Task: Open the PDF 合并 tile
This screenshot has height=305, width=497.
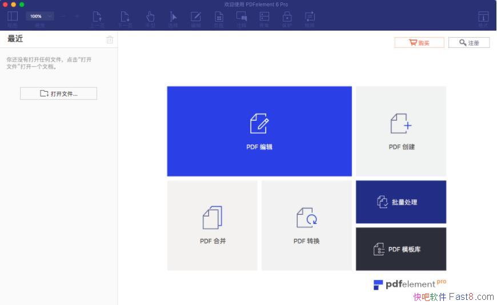Action: [213, 225]
